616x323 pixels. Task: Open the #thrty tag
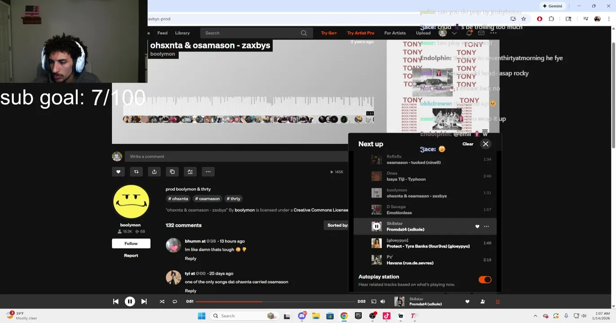click(x=233, y=199)
